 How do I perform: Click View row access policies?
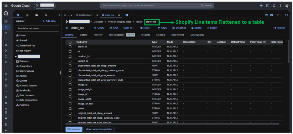pyautogui.click(x=99, y=129)
